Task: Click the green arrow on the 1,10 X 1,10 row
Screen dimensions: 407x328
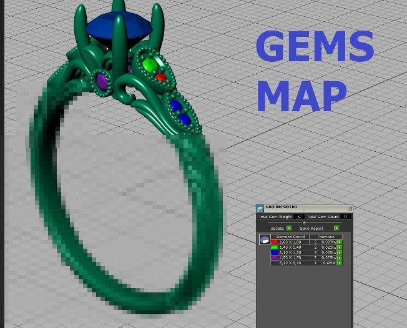Action: [340, 252]
